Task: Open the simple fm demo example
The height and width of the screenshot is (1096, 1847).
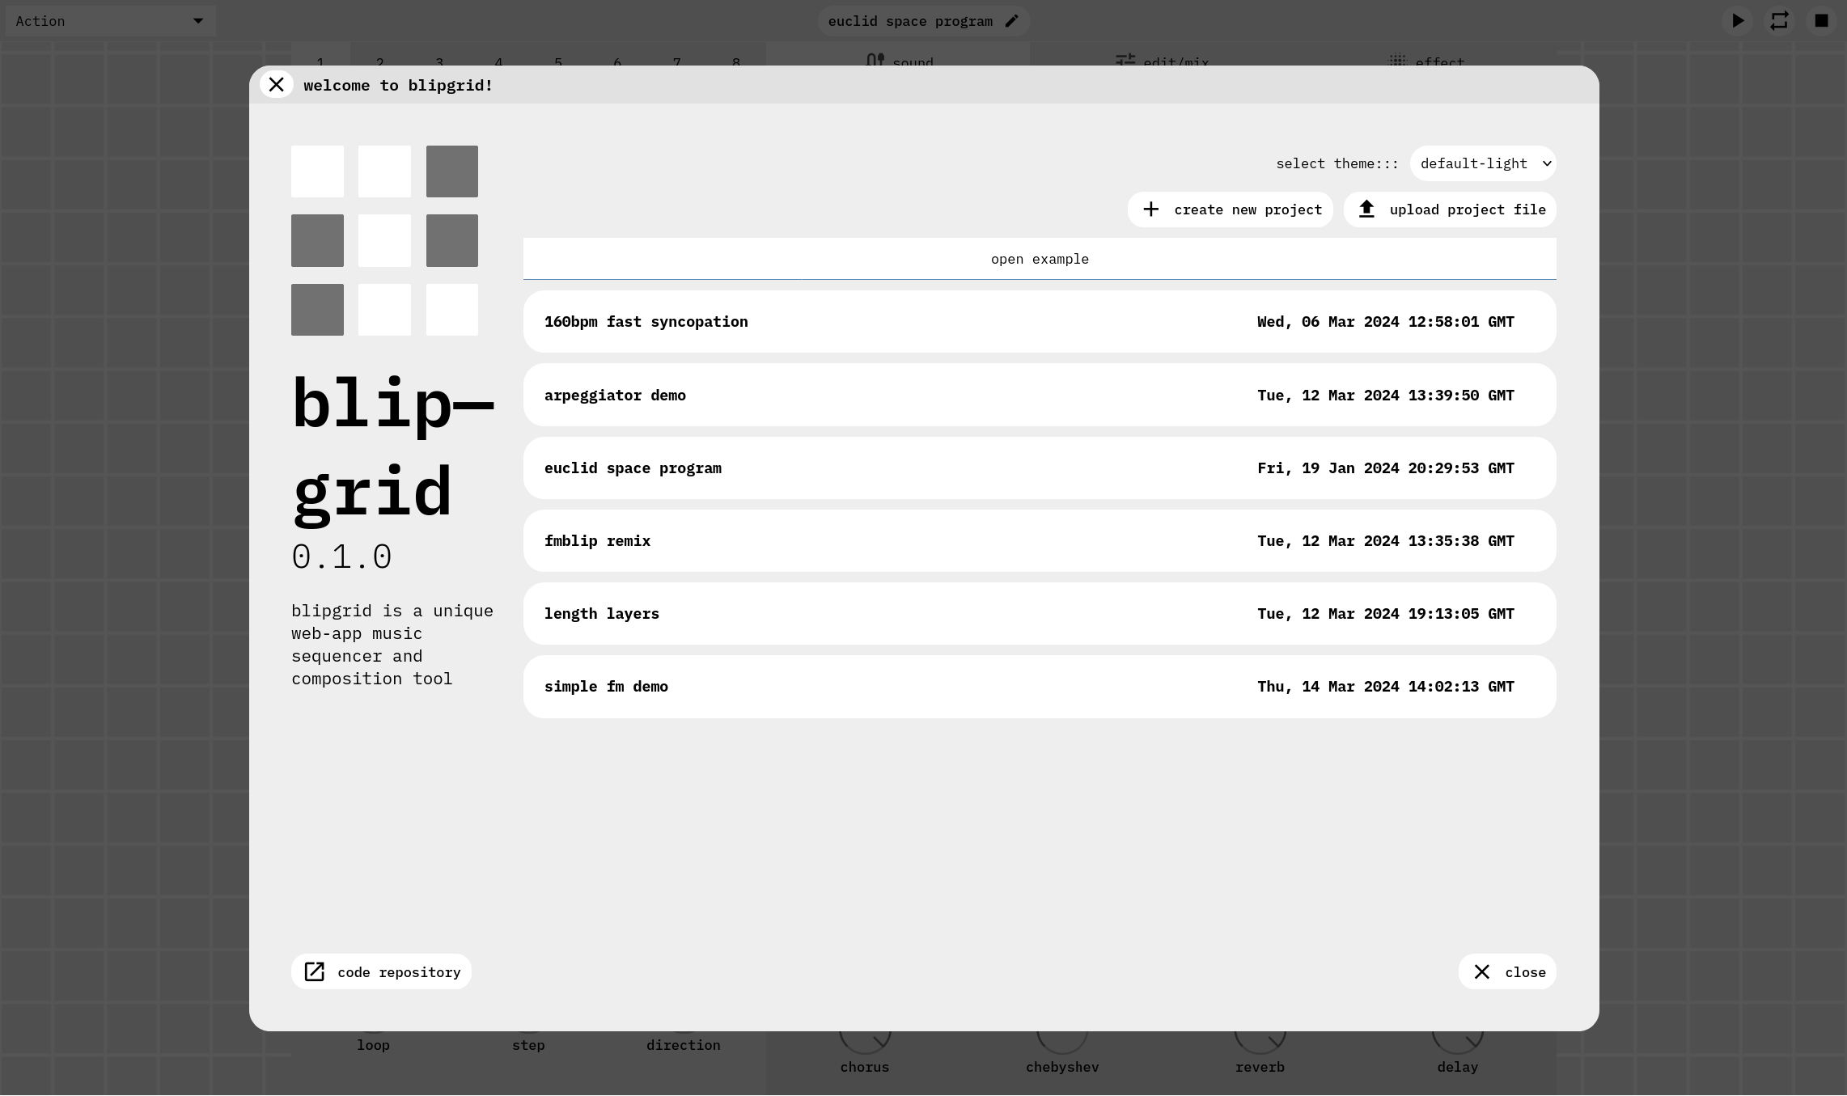Action: pyautogui.click(x=1040, y=686)
